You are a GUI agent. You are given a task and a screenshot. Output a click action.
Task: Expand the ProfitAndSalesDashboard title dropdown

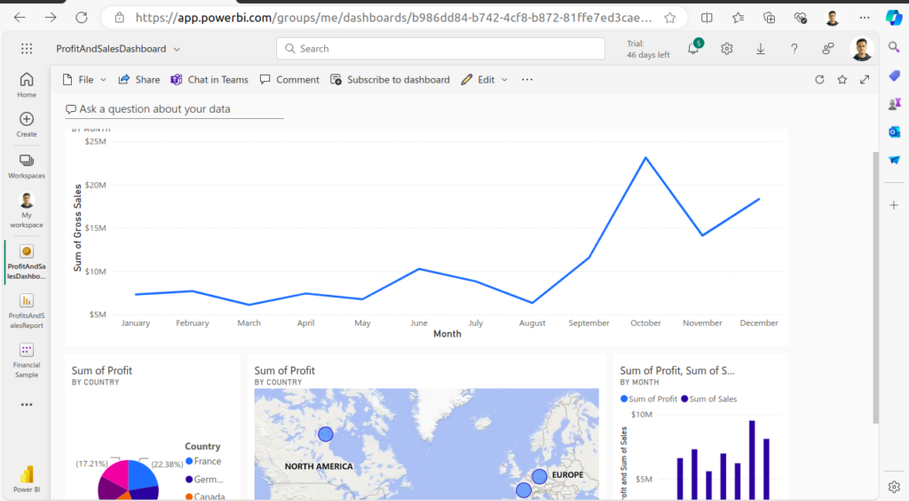[177, 50]
